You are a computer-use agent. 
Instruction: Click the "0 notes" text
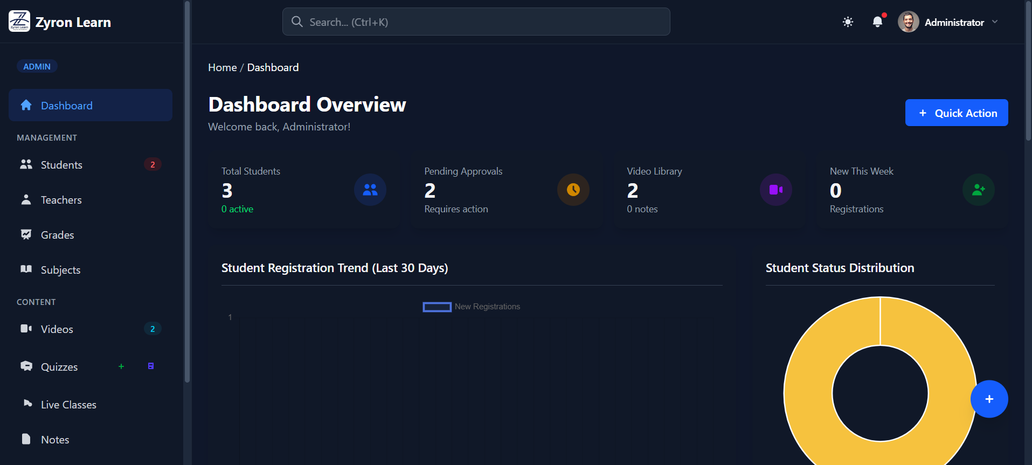point(642,209)
